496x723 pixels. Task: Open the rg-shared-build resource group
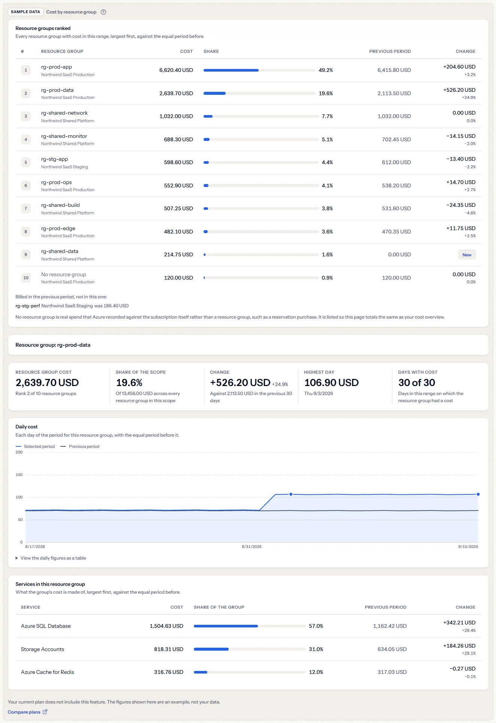coord(60,205)
